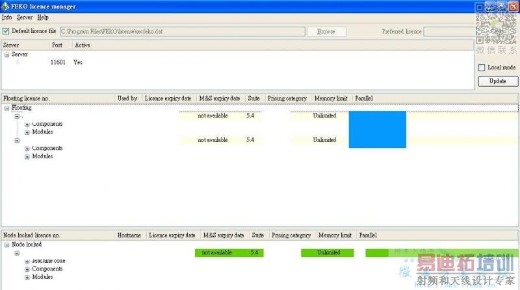
Task: Open the Help menu
Action: [43, 18]
